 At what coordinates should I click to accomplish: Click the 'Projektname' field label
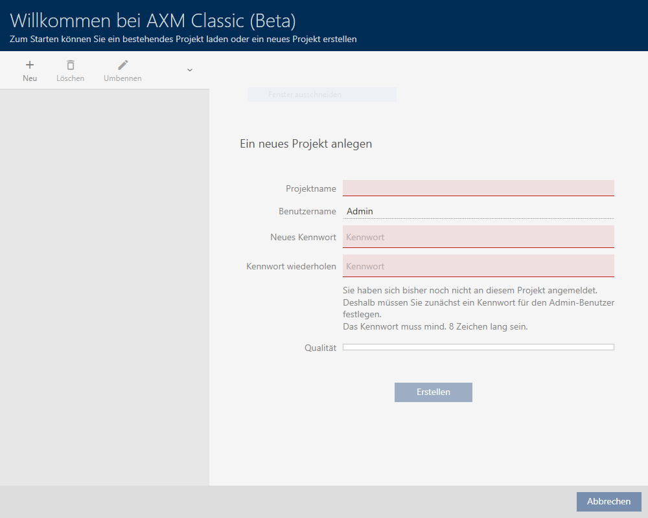[310, 189]
